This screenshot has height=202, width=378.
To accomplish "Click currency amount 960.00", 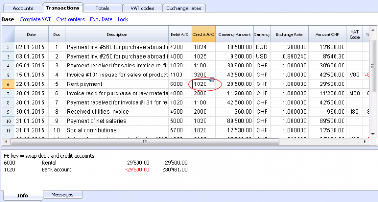I will 234,112.
